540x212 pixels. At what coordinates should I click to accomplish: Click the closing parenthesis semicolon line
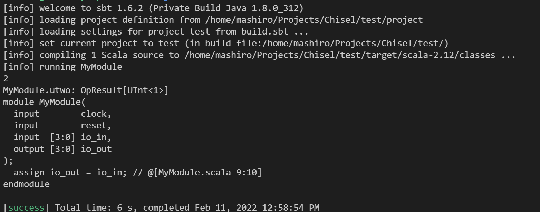point(8,161)
